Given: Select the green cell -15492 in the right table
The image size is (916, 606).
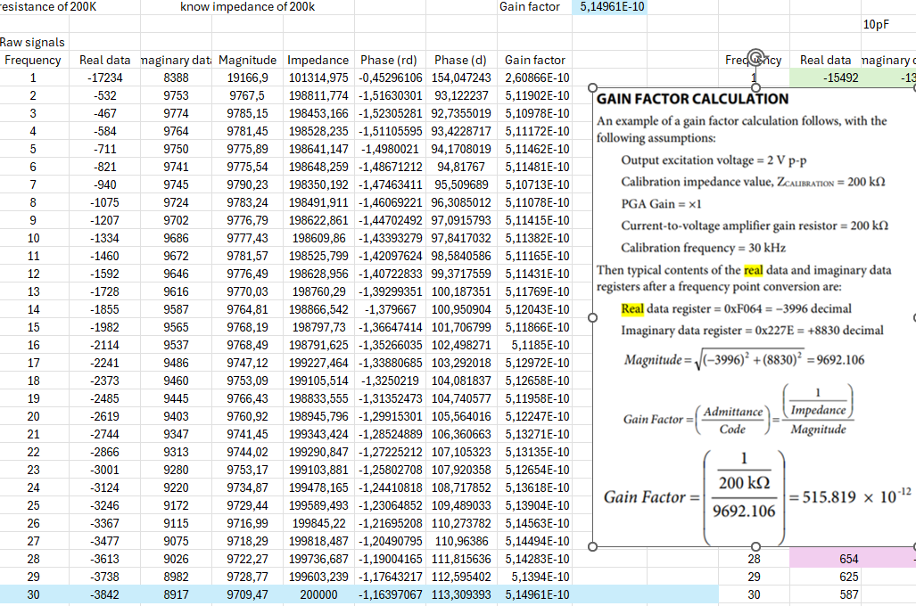Looking at the screenshot, I should click(825, 78).
